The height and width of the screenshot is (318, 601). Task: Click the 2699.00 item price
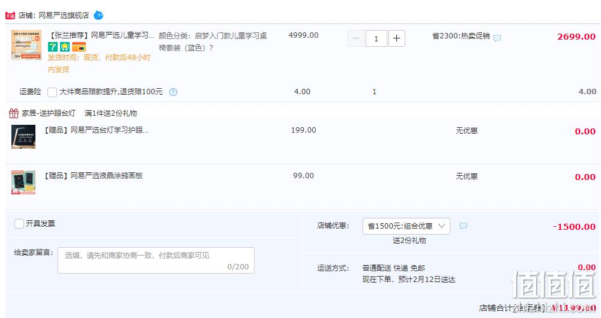coord(576,37)
